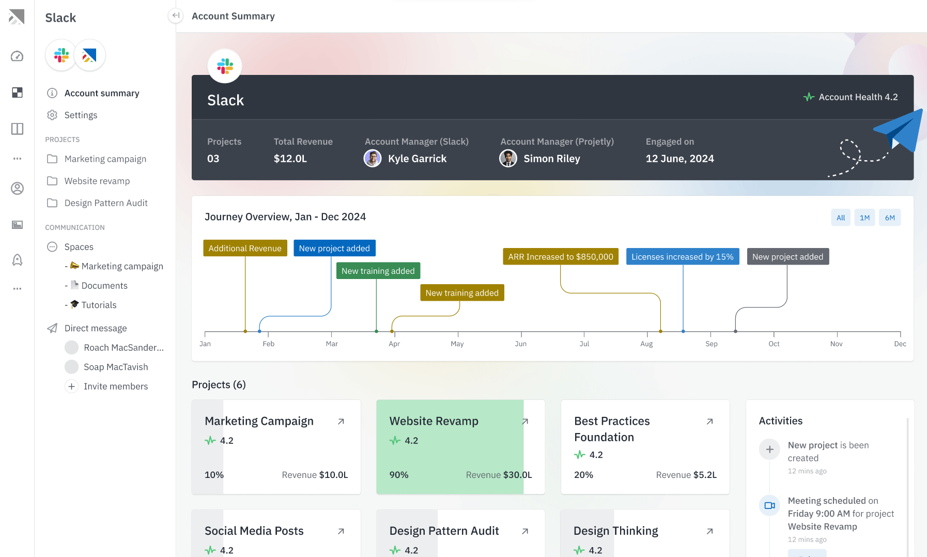Click the ellipsis icon below the columns icon
This screenshot has width=927, height=557.
(x=17, y=159)
